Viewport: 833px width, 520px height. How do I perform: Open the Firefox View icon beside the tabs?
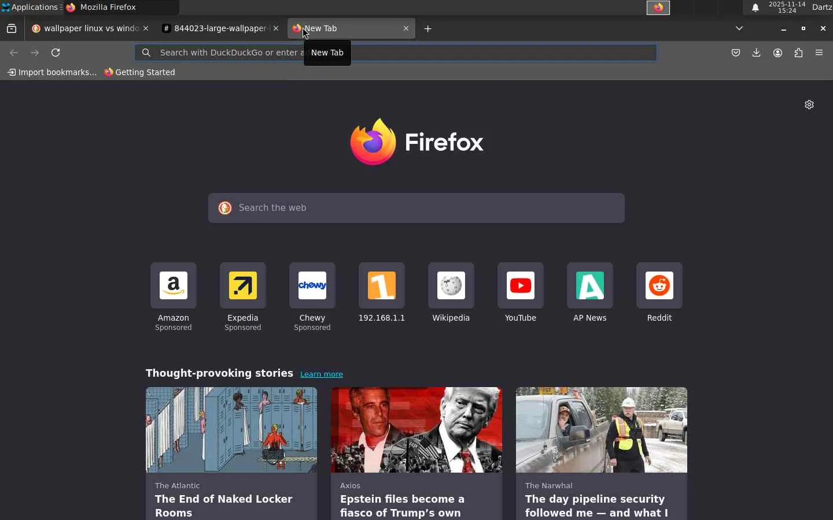(x=12, y=28)
